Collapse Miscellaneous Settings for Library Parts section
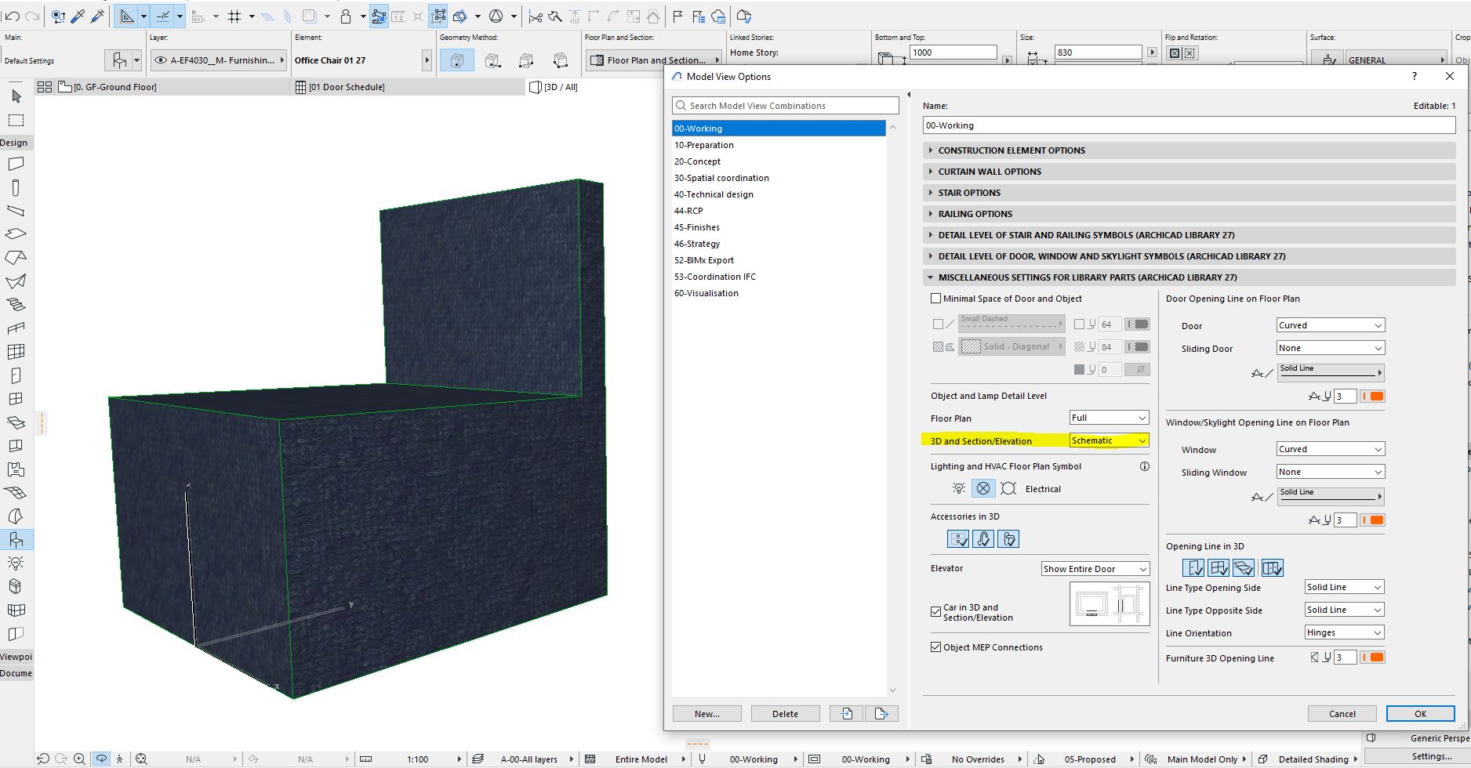Screen dimensions: 1471x768 click(1190, 277)
